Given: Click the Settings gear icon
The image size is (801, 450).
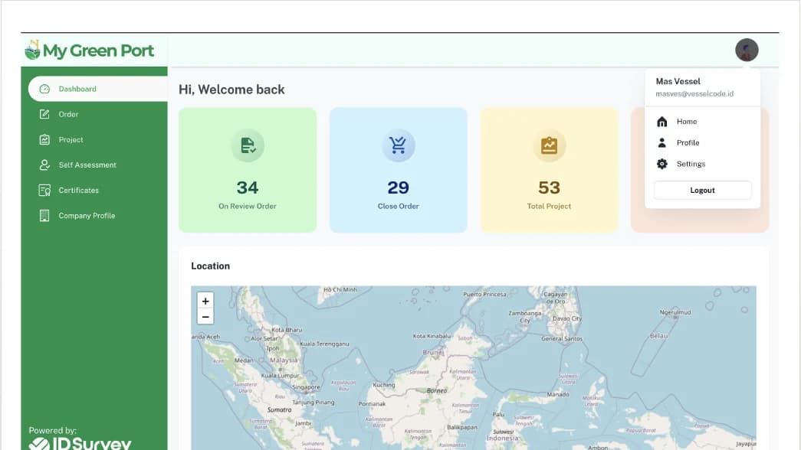Looking at the screenshot, I should click(x=662, y=164).
